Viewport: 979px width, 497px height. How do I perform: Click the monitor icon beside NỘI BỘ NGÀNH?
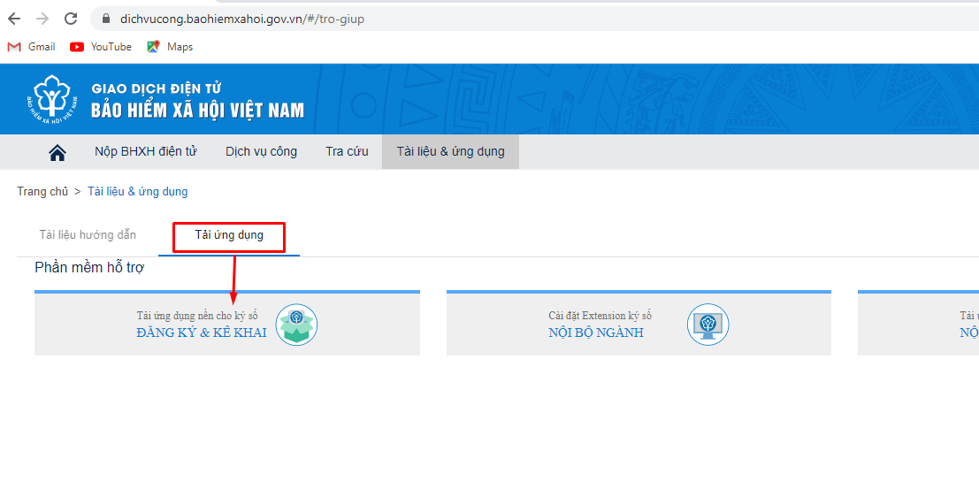[708, 325]
